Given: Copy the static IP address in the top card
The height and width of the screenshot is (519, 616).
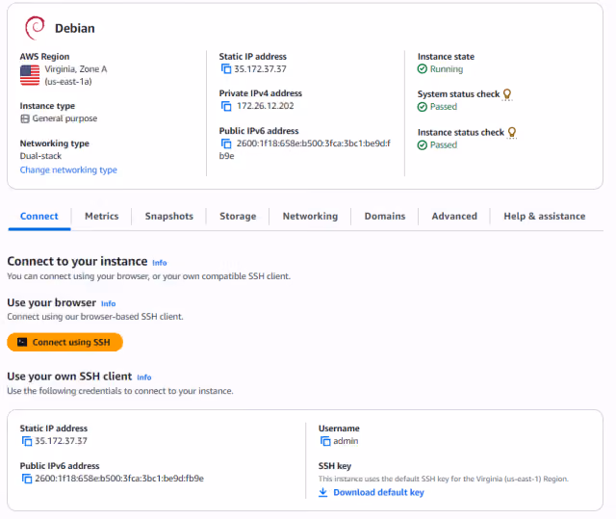Looking at the screenshot, I should (226, 68).
